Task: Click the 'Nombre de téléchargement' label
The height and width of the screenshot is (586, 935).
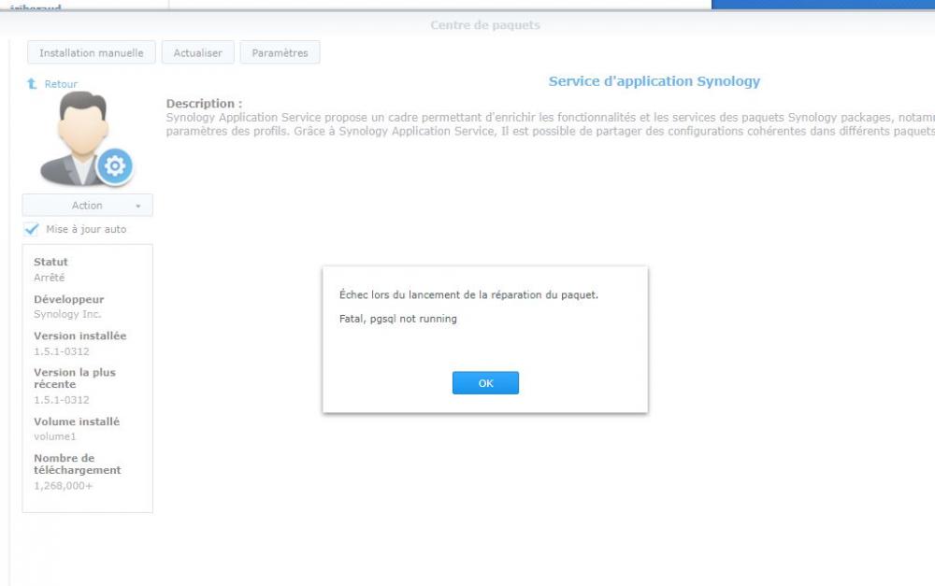Action: 77,464
